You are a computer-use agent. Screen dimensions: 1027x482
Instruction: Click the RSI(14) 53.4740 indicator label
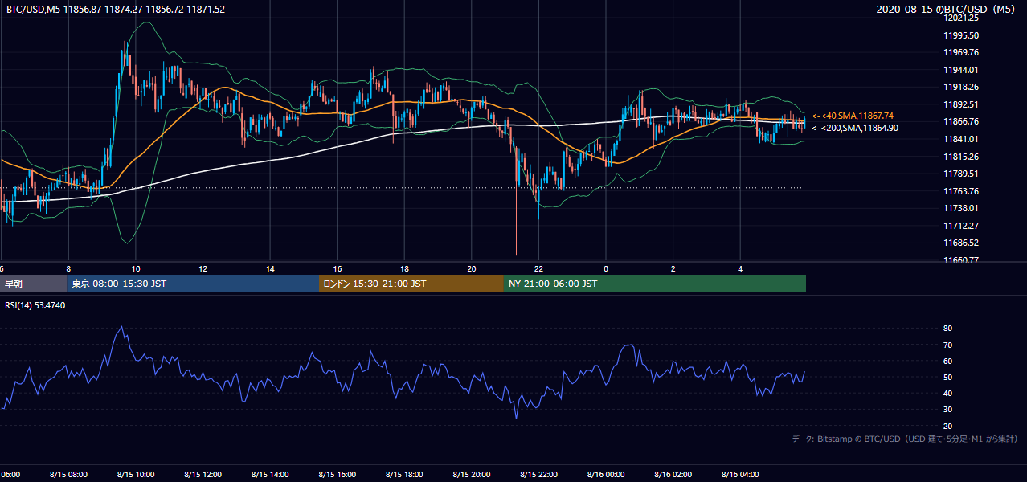35,305
